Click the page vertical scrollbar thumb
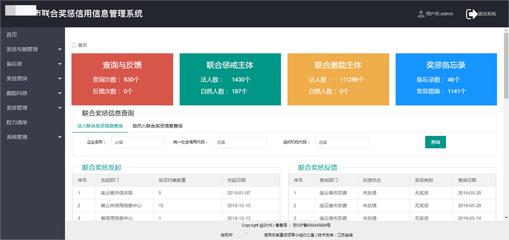The width and height of the screenshot is (509, 240). (506, 65)
